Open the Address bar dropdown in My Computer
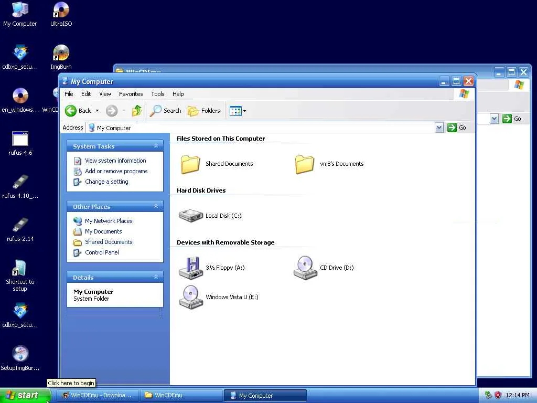This screenshot has height=403, width=537. [439, 128]
